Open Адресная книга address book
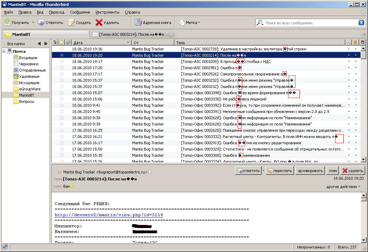This screenshot has height=252, width=368. click(153, 23)
